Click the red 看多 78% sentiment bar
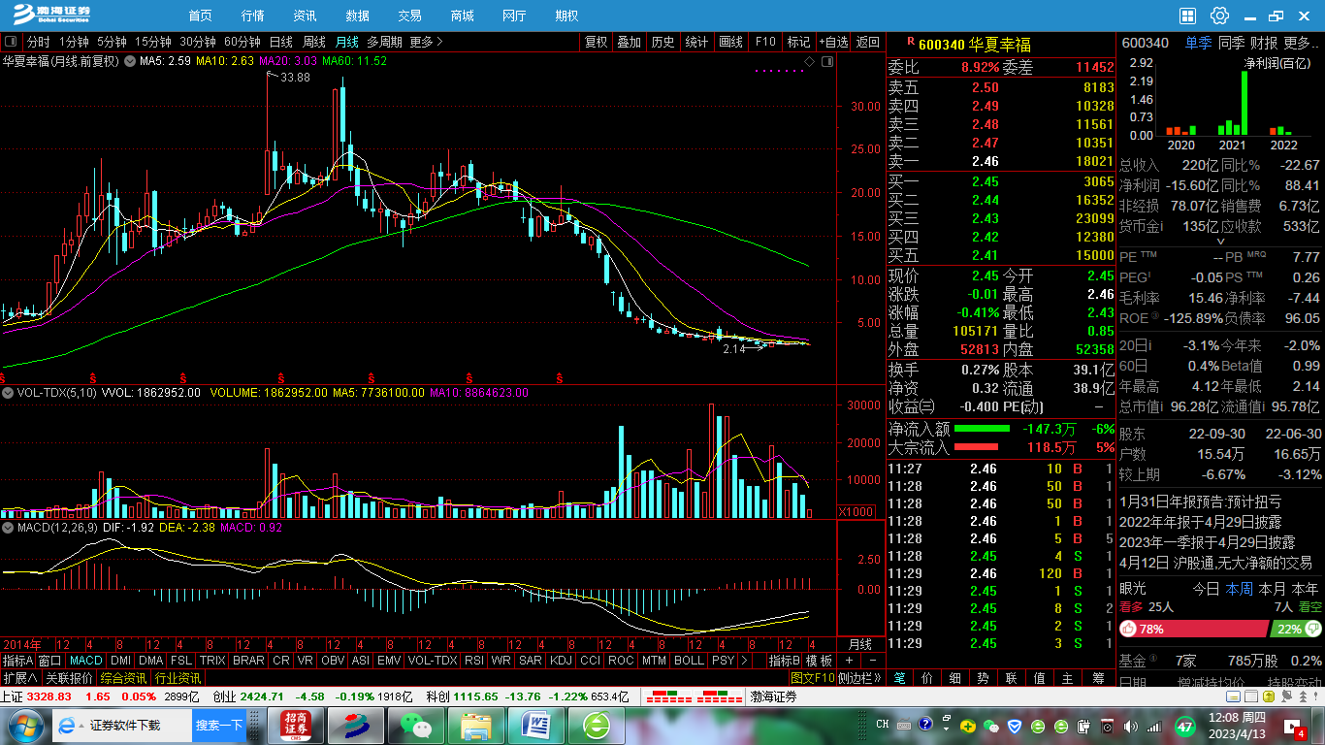This screenshot has height=745, width=1325. tap(1193, 629)
